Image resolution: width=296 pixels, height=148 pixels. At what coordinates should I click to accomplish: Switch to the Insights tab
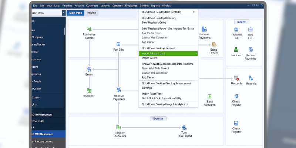coord(91,13)
